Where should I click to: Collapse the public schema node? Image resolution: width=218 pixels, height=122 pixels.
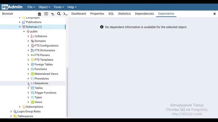click(24, 32)
